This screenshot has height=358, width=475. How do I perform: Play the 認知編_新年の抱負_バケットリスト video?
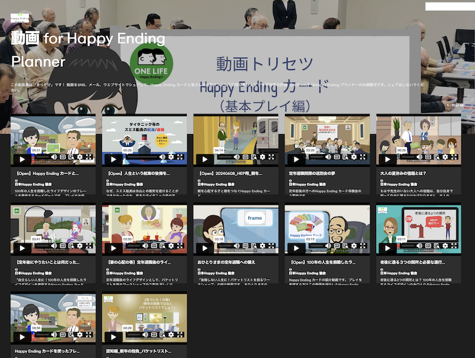point(114,337)
